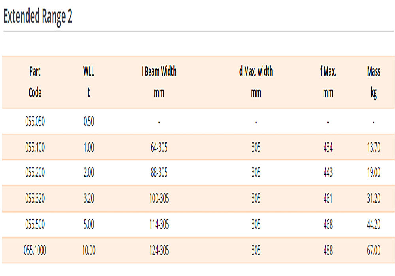Select the 13.70 mass value
Viewport: 395px width, 276px height.
click(374, 147)
